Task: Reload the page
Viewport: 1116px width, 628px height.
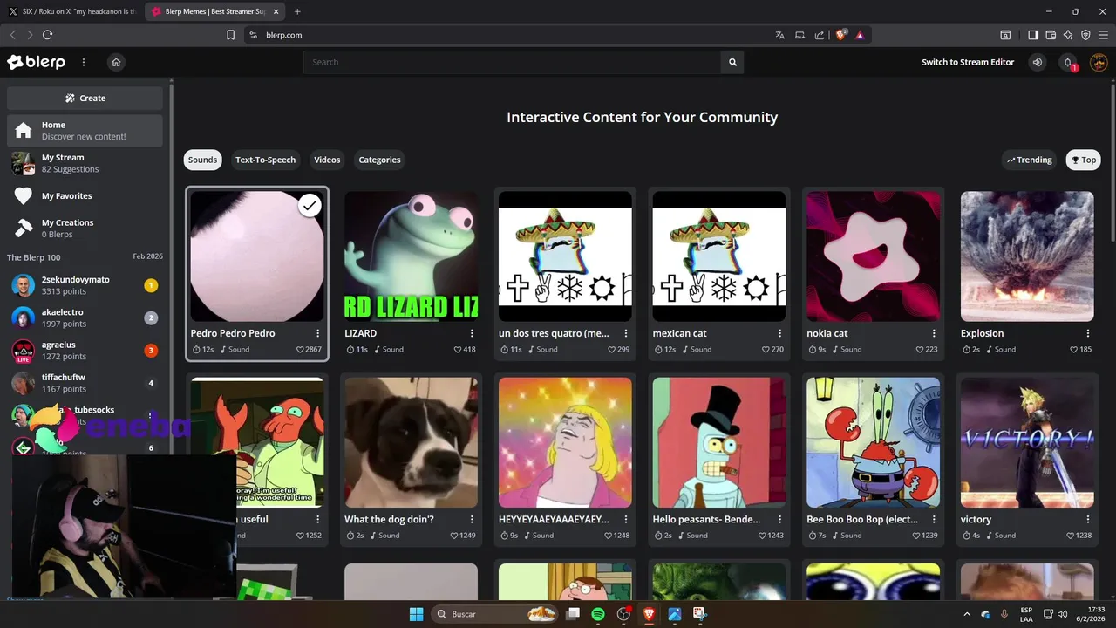Action: (47, 35)
